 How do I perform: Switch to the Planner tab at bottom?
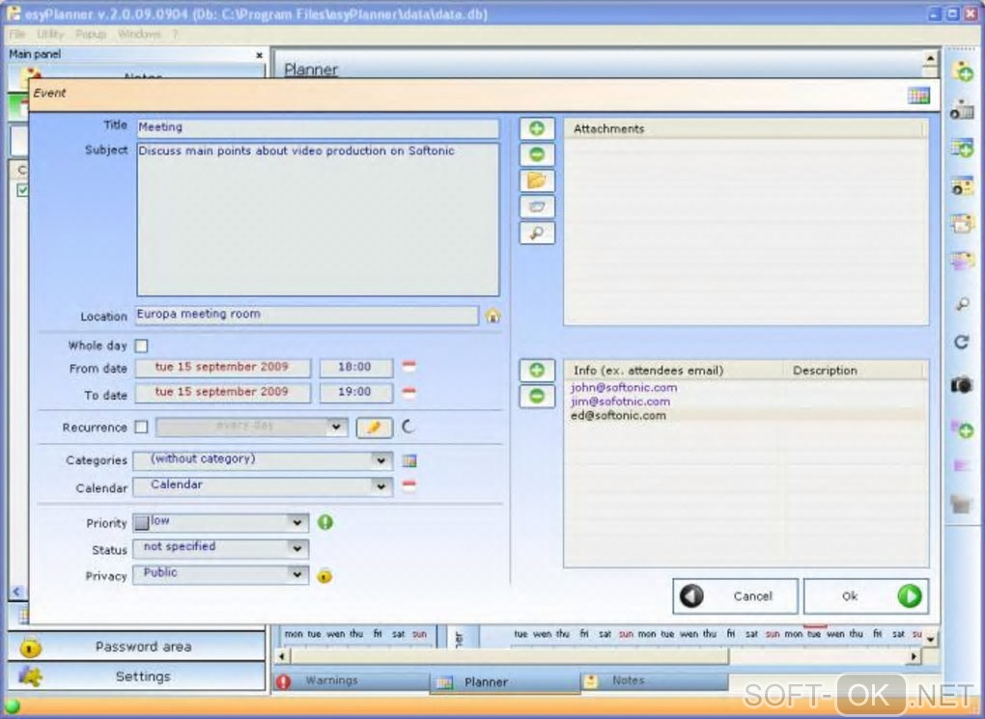click(504, 682)
